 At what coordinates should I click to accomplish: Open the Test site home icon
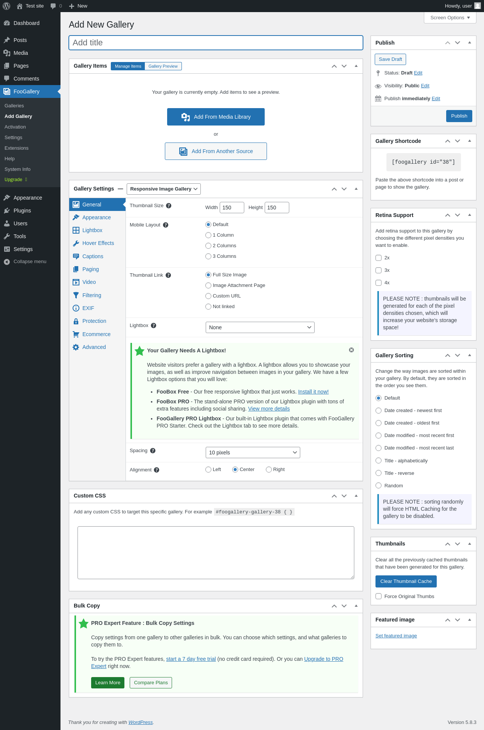tap(20, 6)
